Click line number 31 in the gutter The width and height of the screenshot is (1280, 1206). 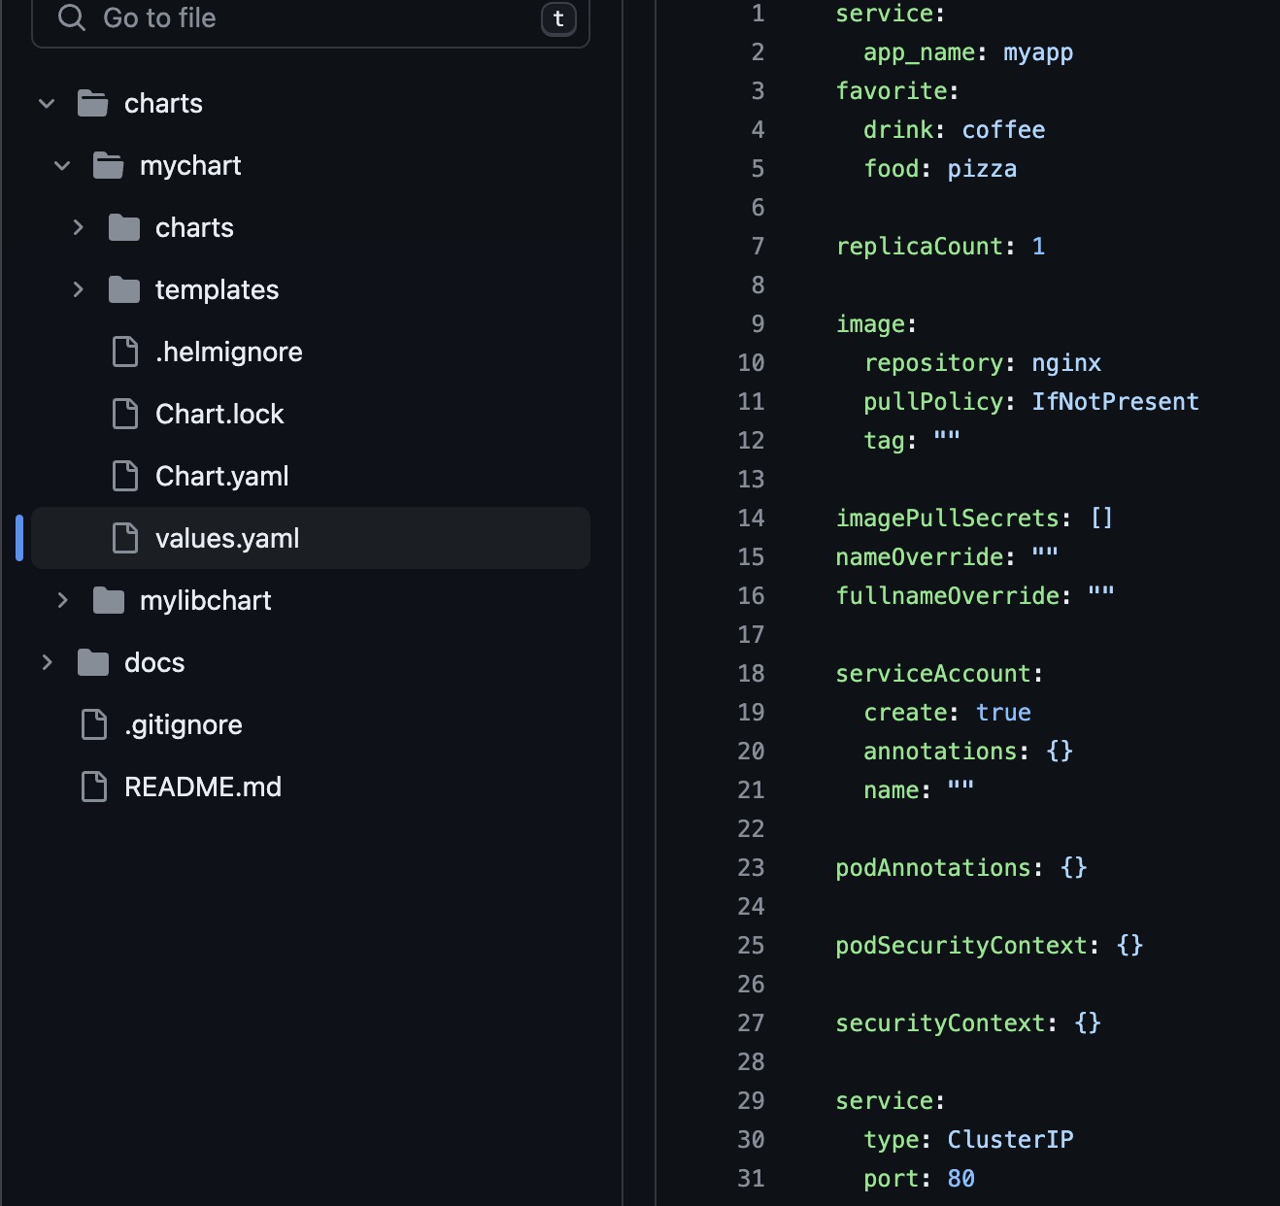click(752, 1179)
